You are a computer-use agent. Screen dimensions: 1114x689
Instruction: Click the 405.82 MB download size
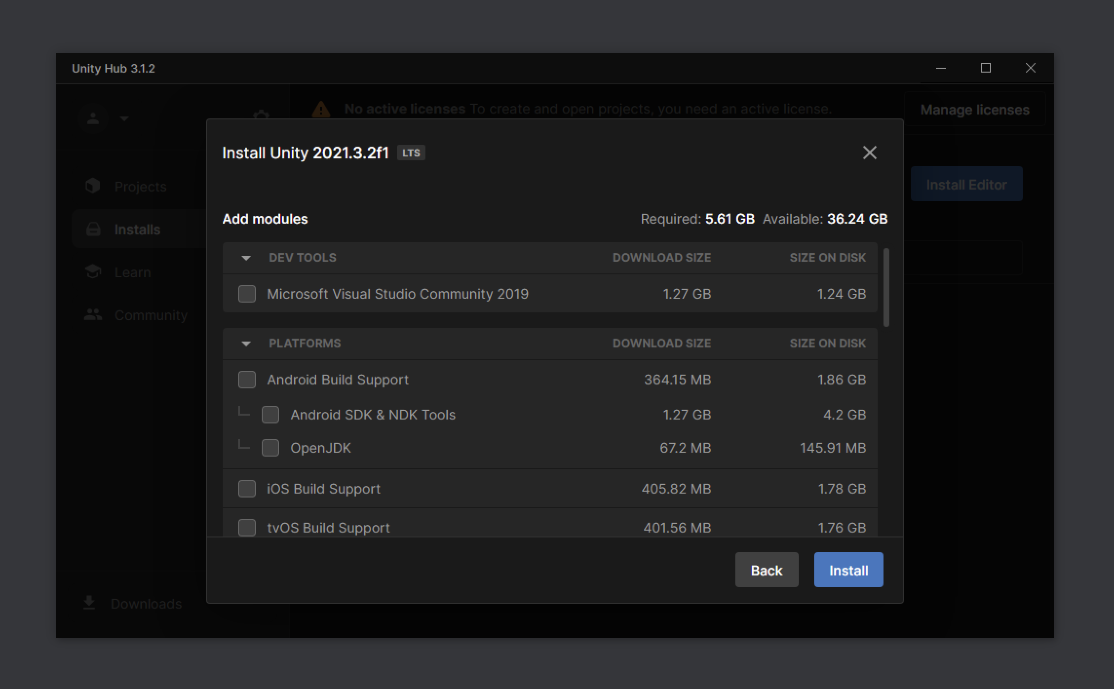click(x=676, y=489)
